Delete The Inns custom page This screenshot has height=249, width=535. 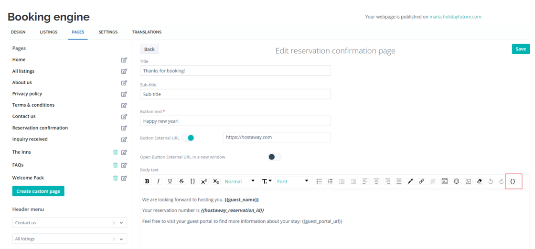tap(115, 152)
